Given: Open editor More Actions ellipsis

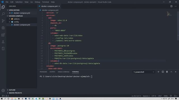Looking at the screenshot, I should (176, 6).
